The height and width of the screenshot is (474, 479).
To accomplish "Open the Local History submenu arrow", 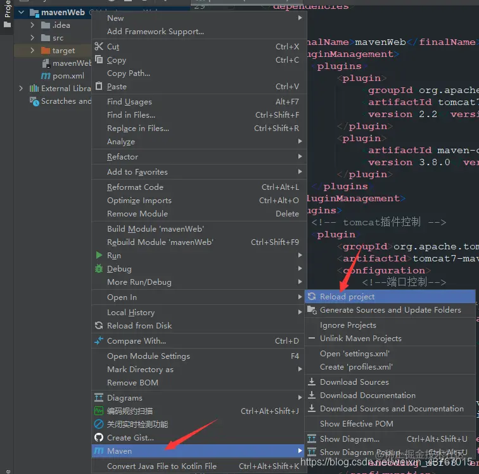I will click(x=300, y=312).
